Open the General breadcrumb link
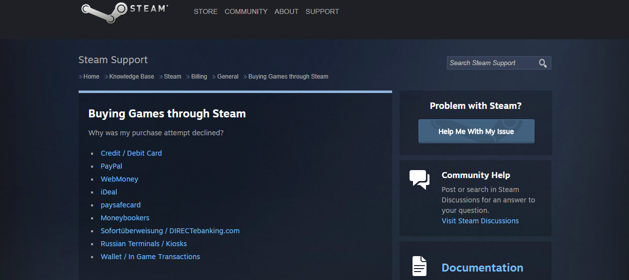The height and width of the screenshot is (280, 629). [x=228, y=77]
